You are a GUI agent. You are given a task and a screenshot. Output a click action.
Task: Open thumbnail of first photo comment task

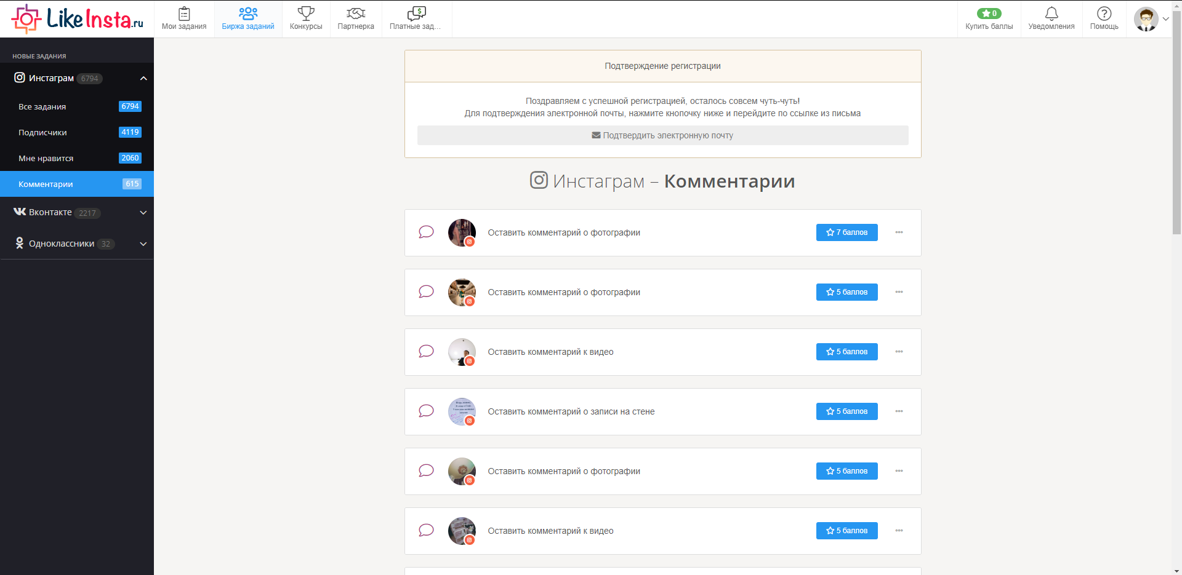(x=462, y=232)
